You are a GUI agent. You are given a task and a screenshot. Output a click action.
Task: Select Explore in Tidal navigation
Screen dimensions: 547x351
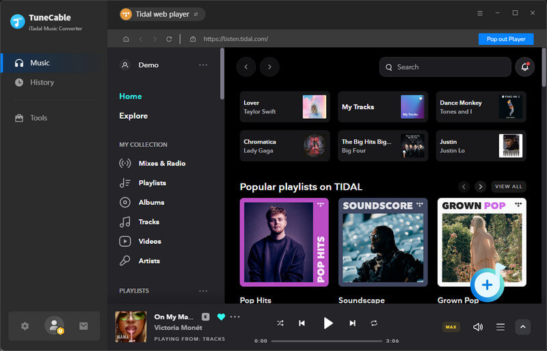(x=133, y=116)
